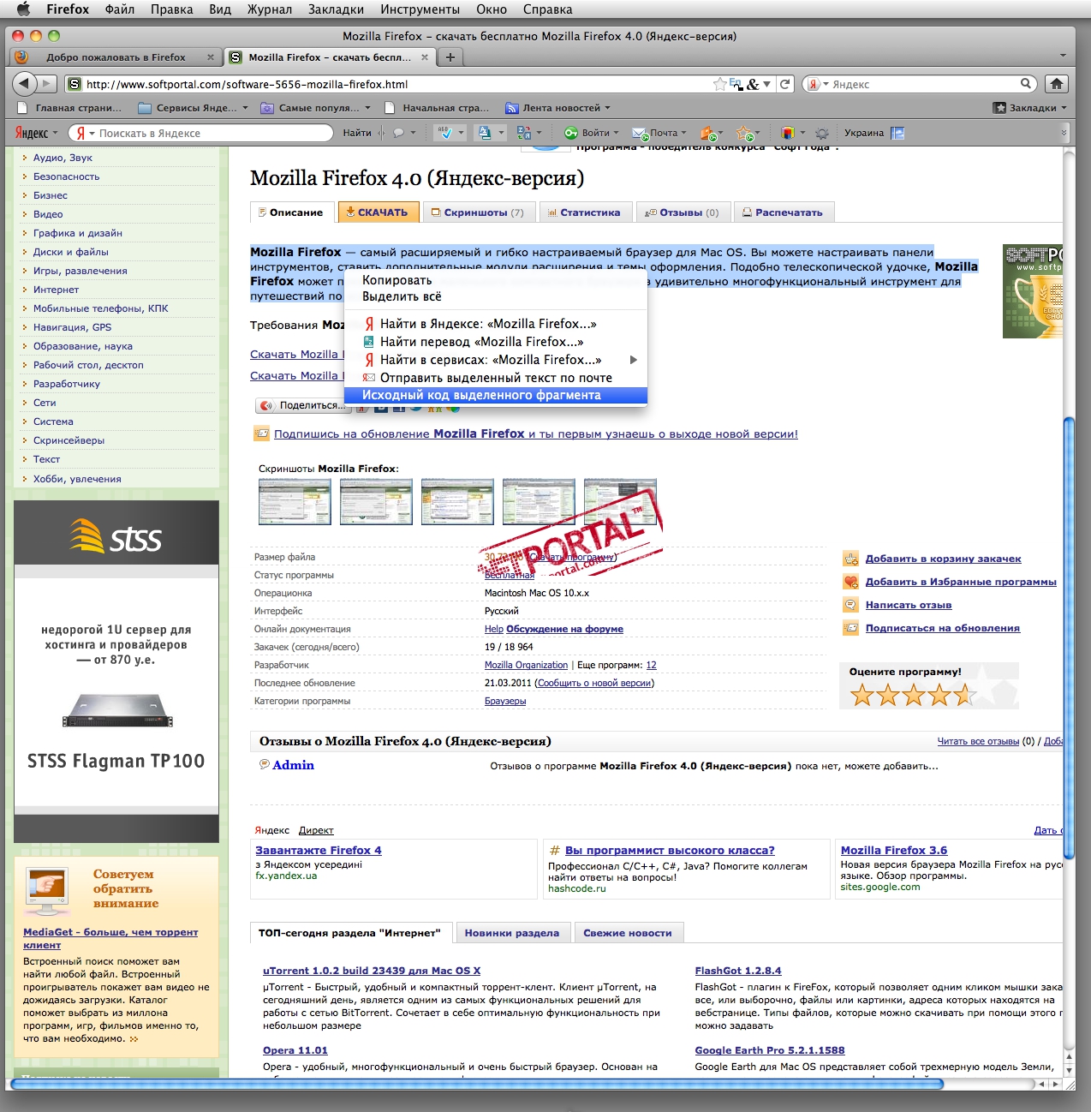Rate the program using the star rating
Image resolution: width=1091 pixels, height=1112 pixels.
pos(913,695)
